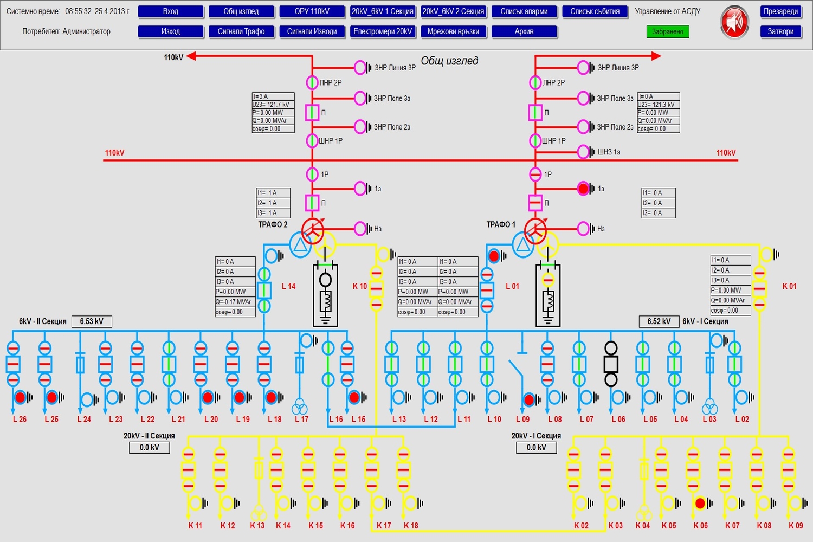Image resolution: width=813 pixels, height=542 pixels.
Task: Toggle the ЛНР 2Р disconnector on left line
Action: [312, 82]
